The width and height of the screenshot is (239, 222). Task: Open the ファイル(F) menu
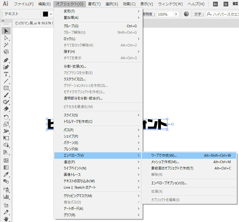tap(24, 4)
